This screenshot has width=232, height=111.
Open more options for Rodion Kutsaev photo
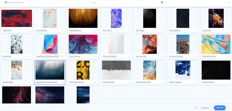[229, 57]
